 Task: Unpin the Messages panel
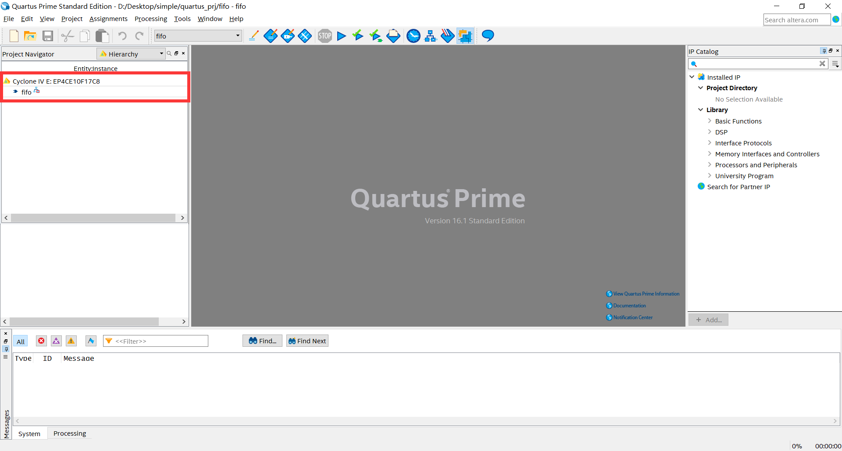(x=6, y=349)
